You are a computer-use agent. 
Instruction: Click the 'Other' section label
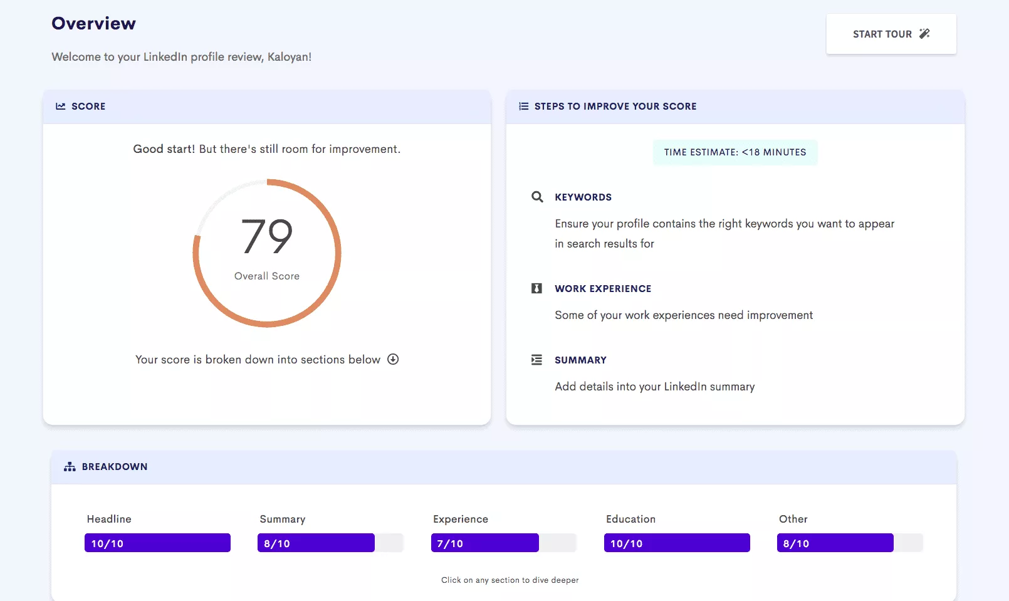click(x=793, y=519)
